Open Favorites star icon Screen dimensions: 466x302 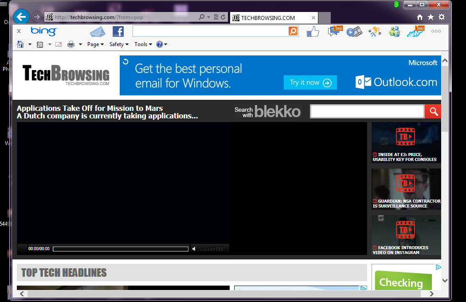tap(431, 17)
